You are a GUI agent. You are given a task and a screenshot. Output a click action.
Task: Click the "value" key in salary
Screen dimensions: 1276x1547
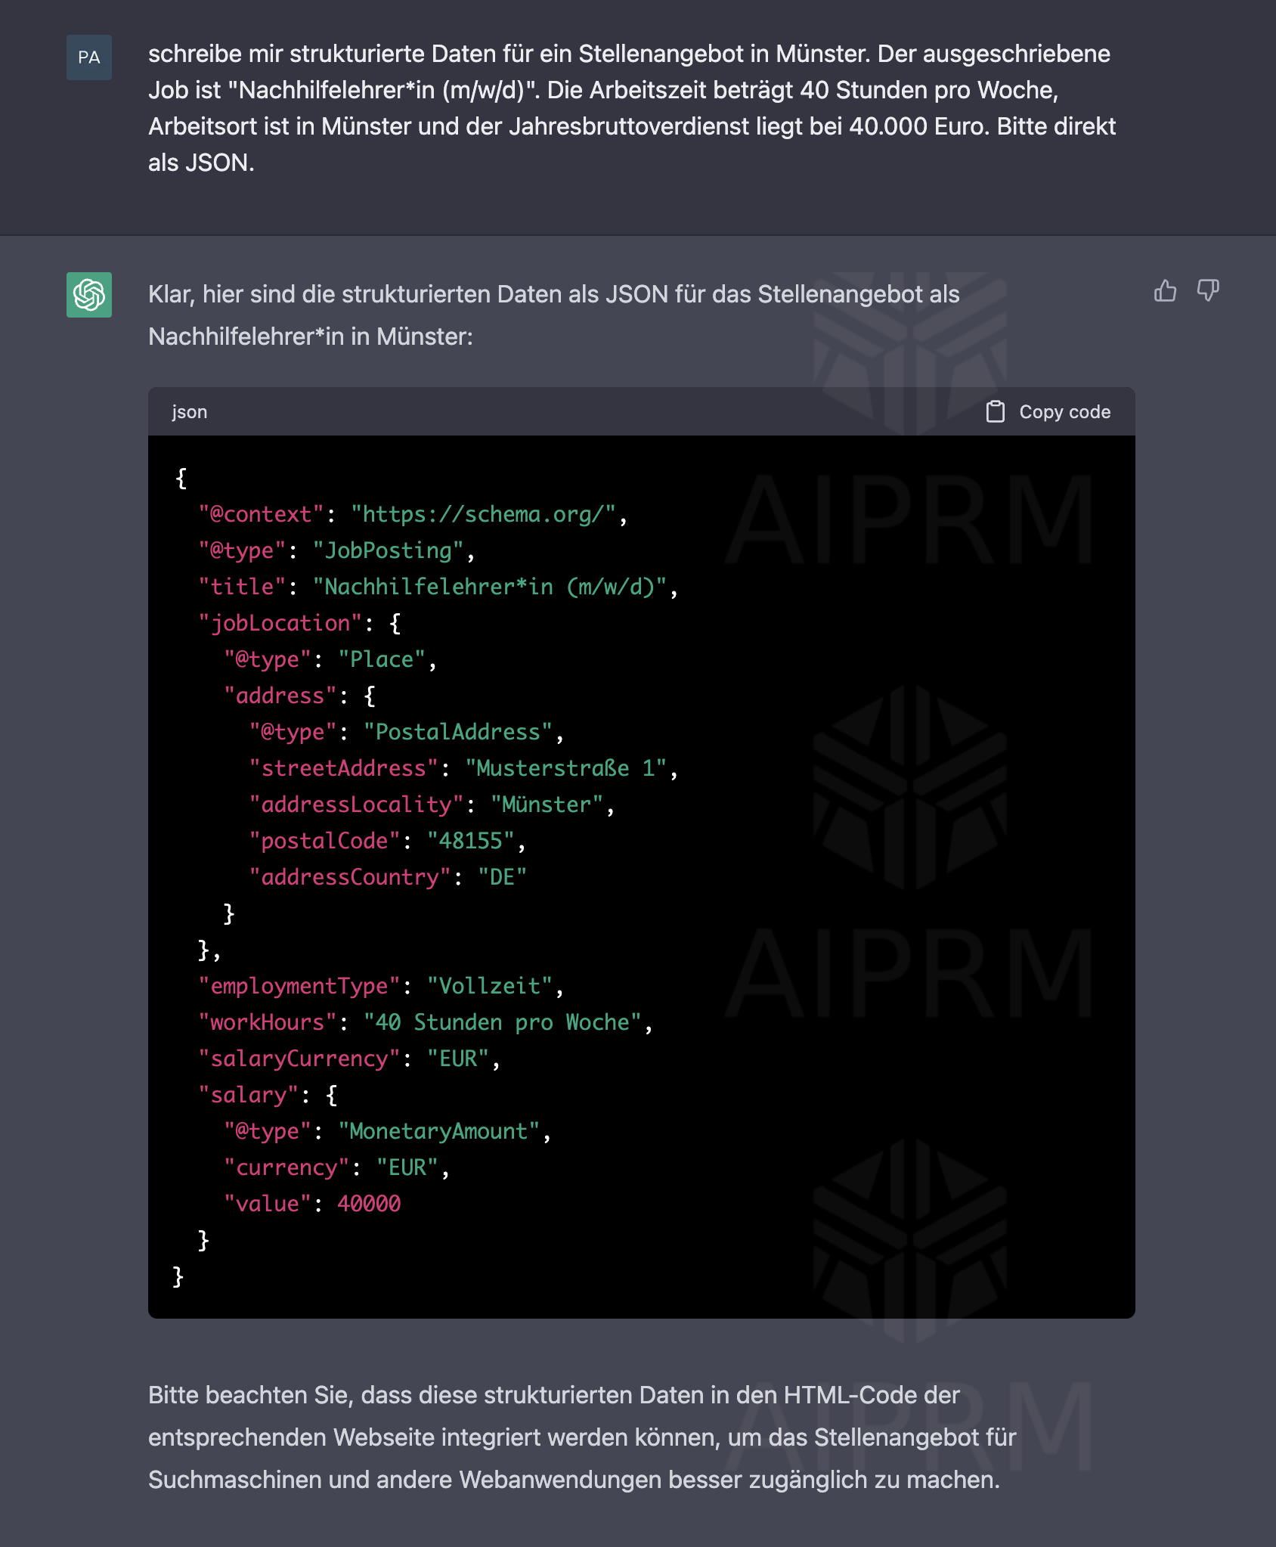(x=267, y=1204)
